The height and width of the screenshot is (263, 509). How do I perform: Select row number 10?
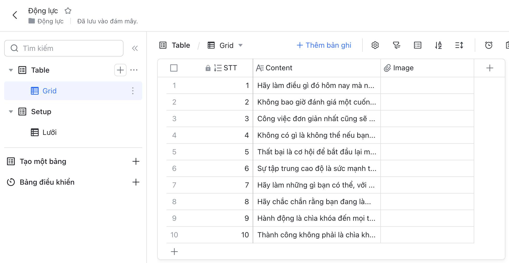(x=174, y=235)
